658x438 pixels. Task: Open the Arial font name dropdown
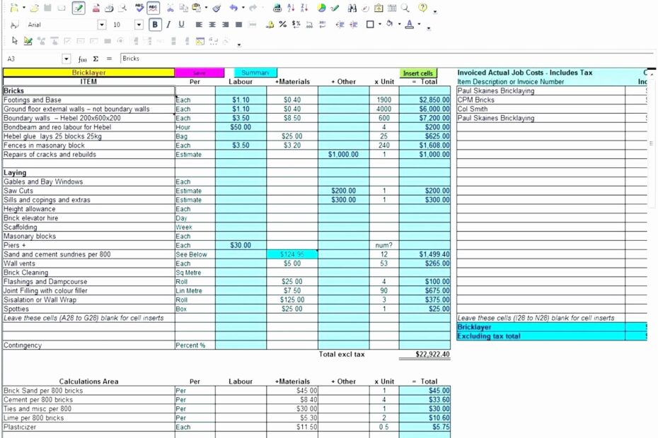click(x=101, y=24)
